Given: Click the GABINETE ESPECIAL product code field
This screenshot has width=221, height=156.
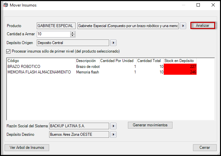Looking at the screenshot, I should [x=56, y=26].
